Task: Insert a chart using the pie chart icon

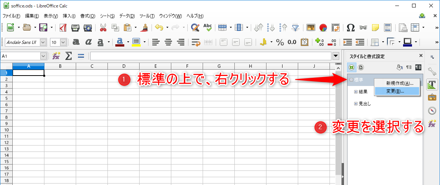Action: tap(323, 28)
